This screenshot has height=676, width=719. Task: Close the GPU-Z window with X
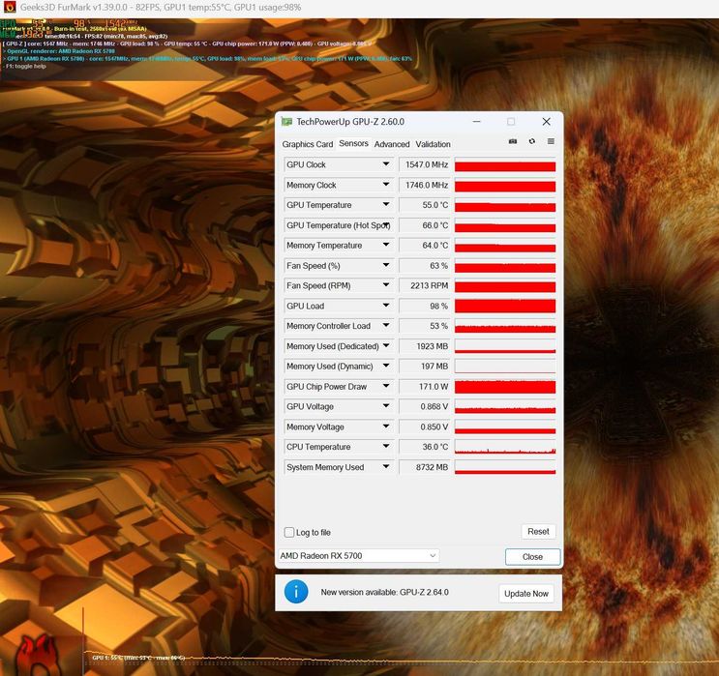546,122
